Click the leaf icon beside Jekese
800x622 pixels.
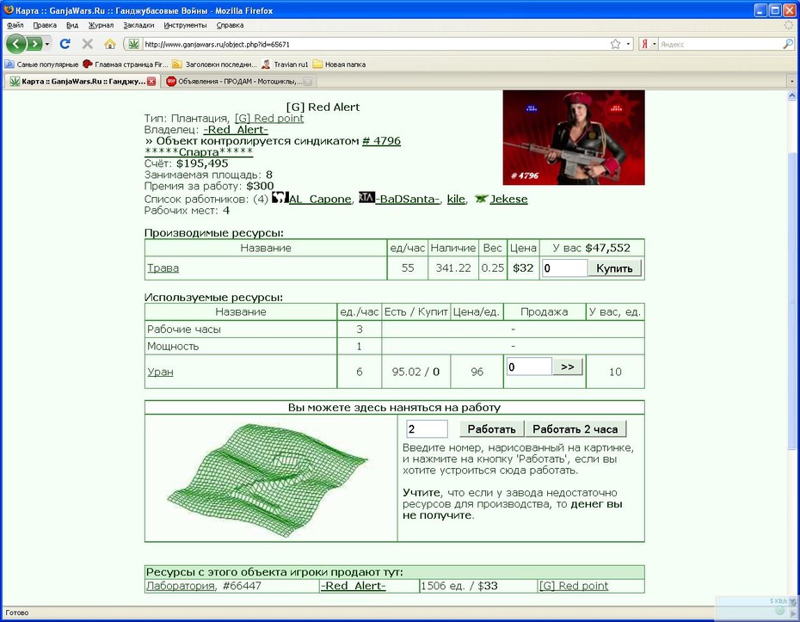[481, 199]
